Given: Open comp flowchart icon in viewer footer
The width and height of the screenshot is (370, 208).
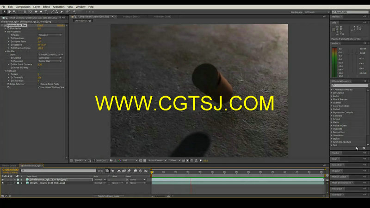Looking at the screenshot, I should click(x=196, y=160).
